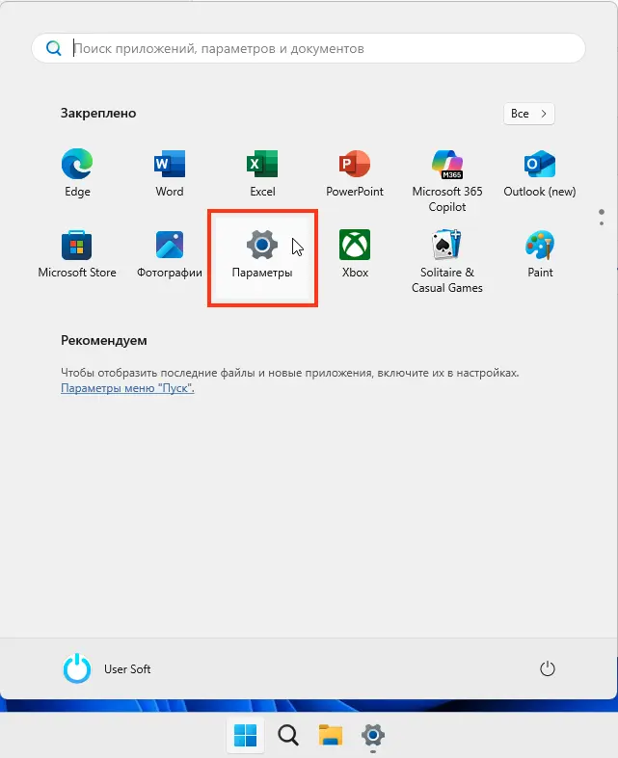Image resolution: width=618 pixels, height=758 pixels.
Task: Open Параметры in pinned apps
Action: 262,257
